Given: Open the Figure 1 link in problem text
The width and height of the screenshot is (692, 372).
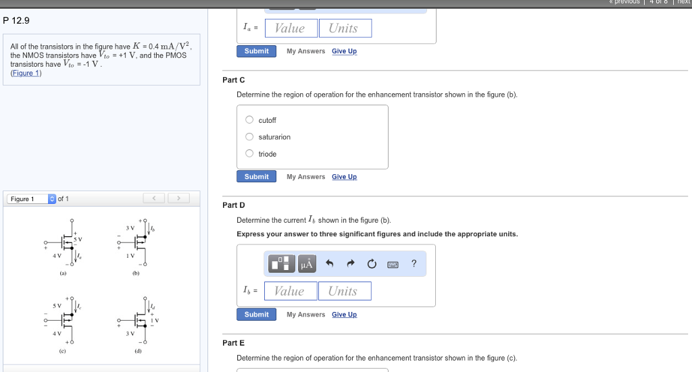Looking at the screenshot, I should tap(26, 73).
